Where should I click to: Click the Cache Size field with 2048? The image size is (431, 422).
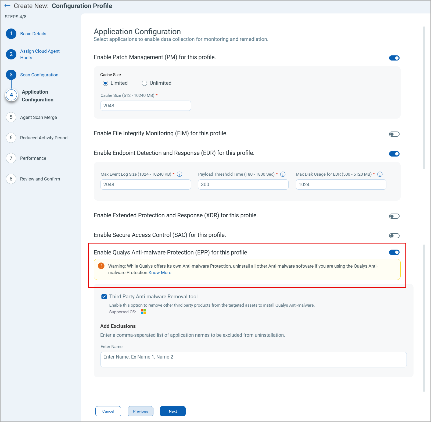pyautogui.click(x=146, y=106)
